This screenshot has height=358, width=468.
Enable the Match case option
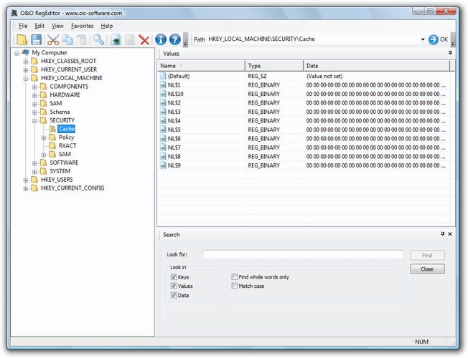[x=235, y=286]
